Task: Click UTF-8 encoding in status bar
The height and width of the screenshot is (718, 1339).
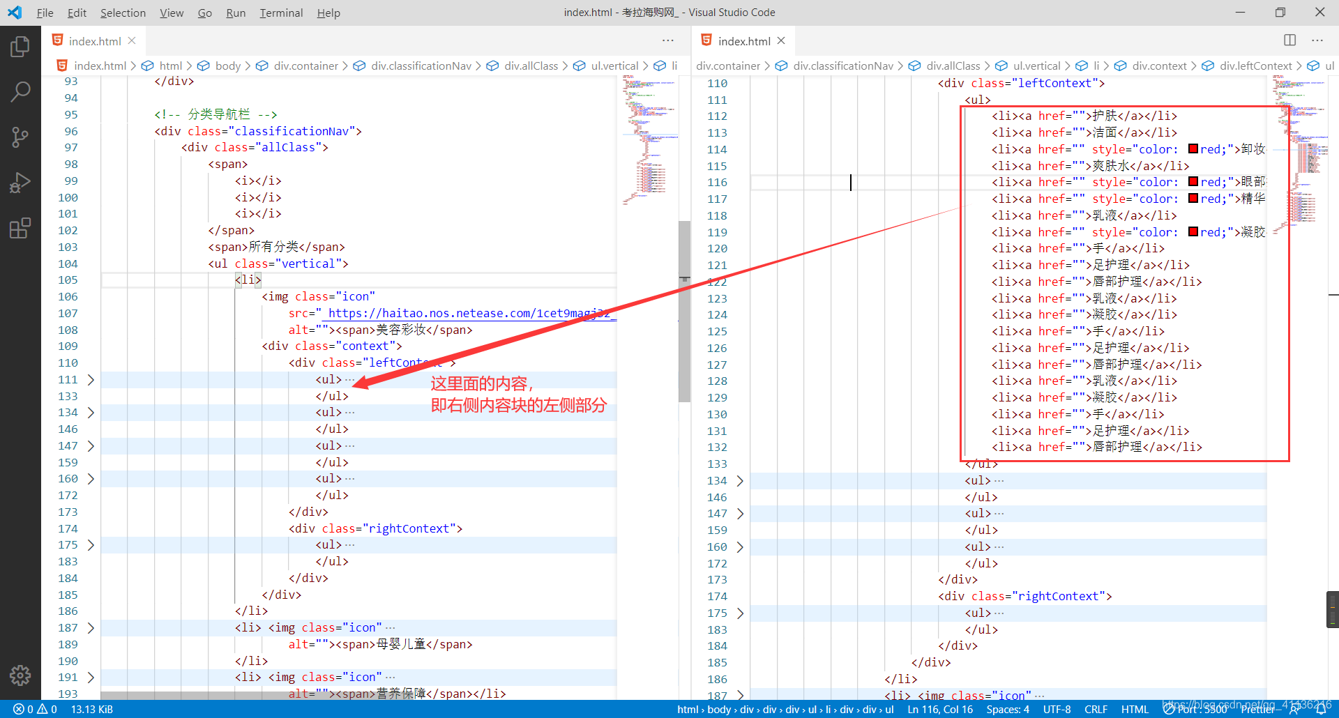Action: [1057, 709]
